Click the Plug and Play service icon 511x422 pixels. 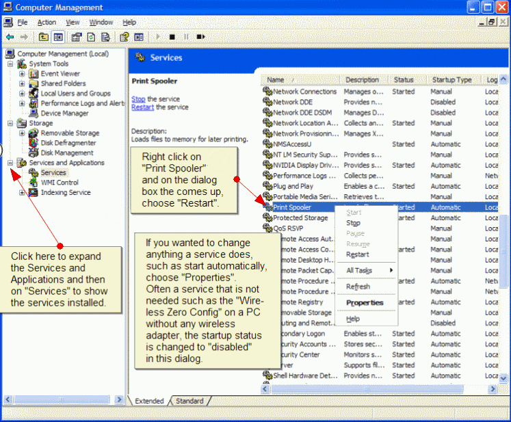point(267,186)
